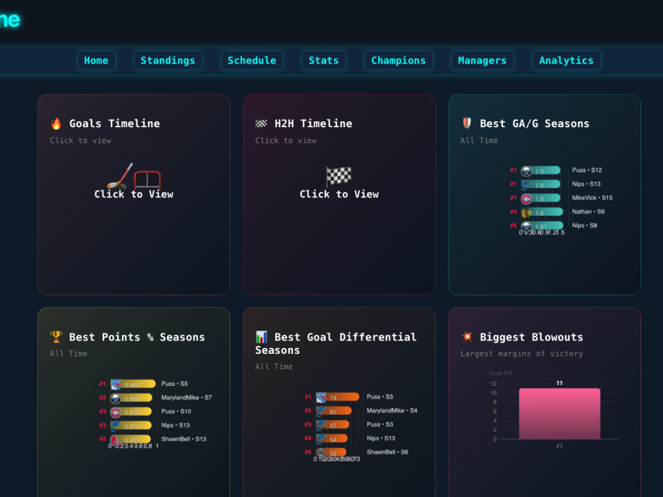Click the 'Puss • S10' label

[176, 412]
